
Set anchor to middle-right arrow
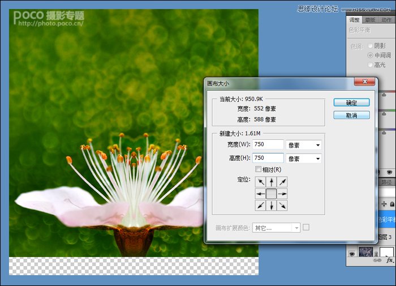tap(282, 194)
